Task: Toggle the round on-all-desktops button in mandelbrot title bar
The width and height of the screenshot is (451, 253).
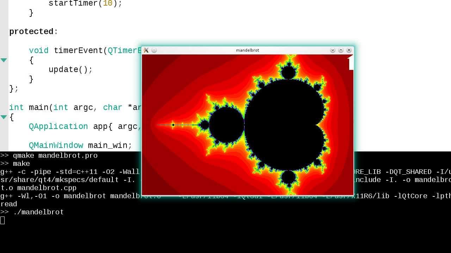Action: 154,50
